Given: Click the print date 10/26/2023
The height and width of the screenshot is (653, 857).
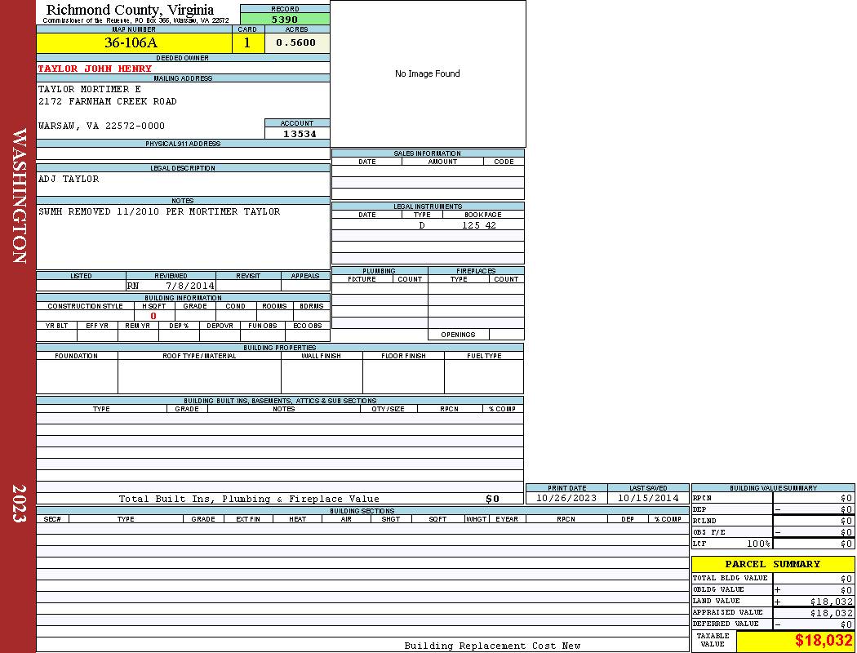Looking at the screenshot, I should click(566, 498).
